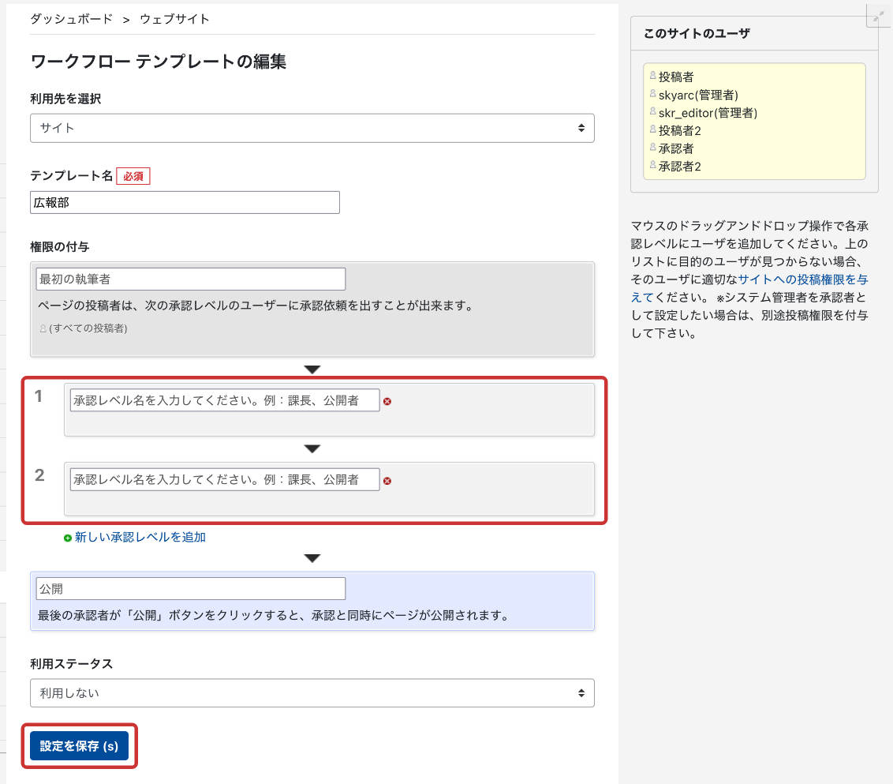Screen dimensions: 893x784
Task: Click the 設定を保存 button
Action: point(79,746)
